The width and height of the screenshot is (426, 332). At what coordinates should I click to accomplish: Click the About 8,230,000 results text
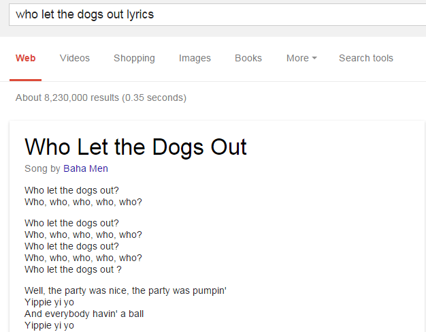tap(101, 97)
